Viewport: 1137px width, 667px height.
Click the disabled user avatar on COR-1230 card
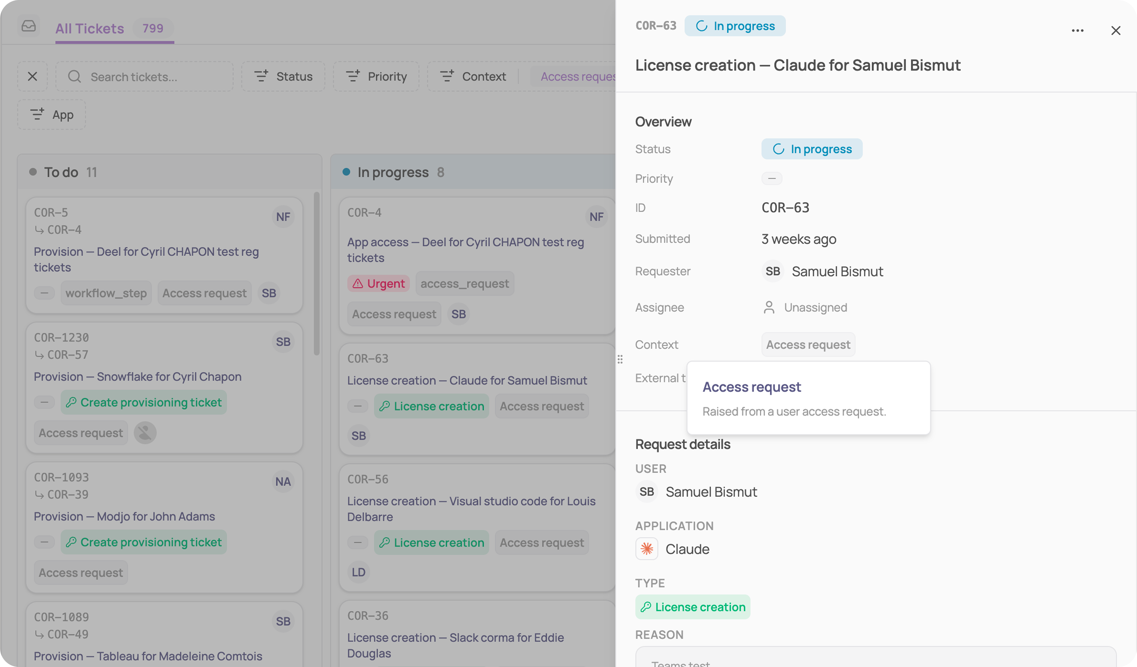pyautogui.click(x=145, y=433)
